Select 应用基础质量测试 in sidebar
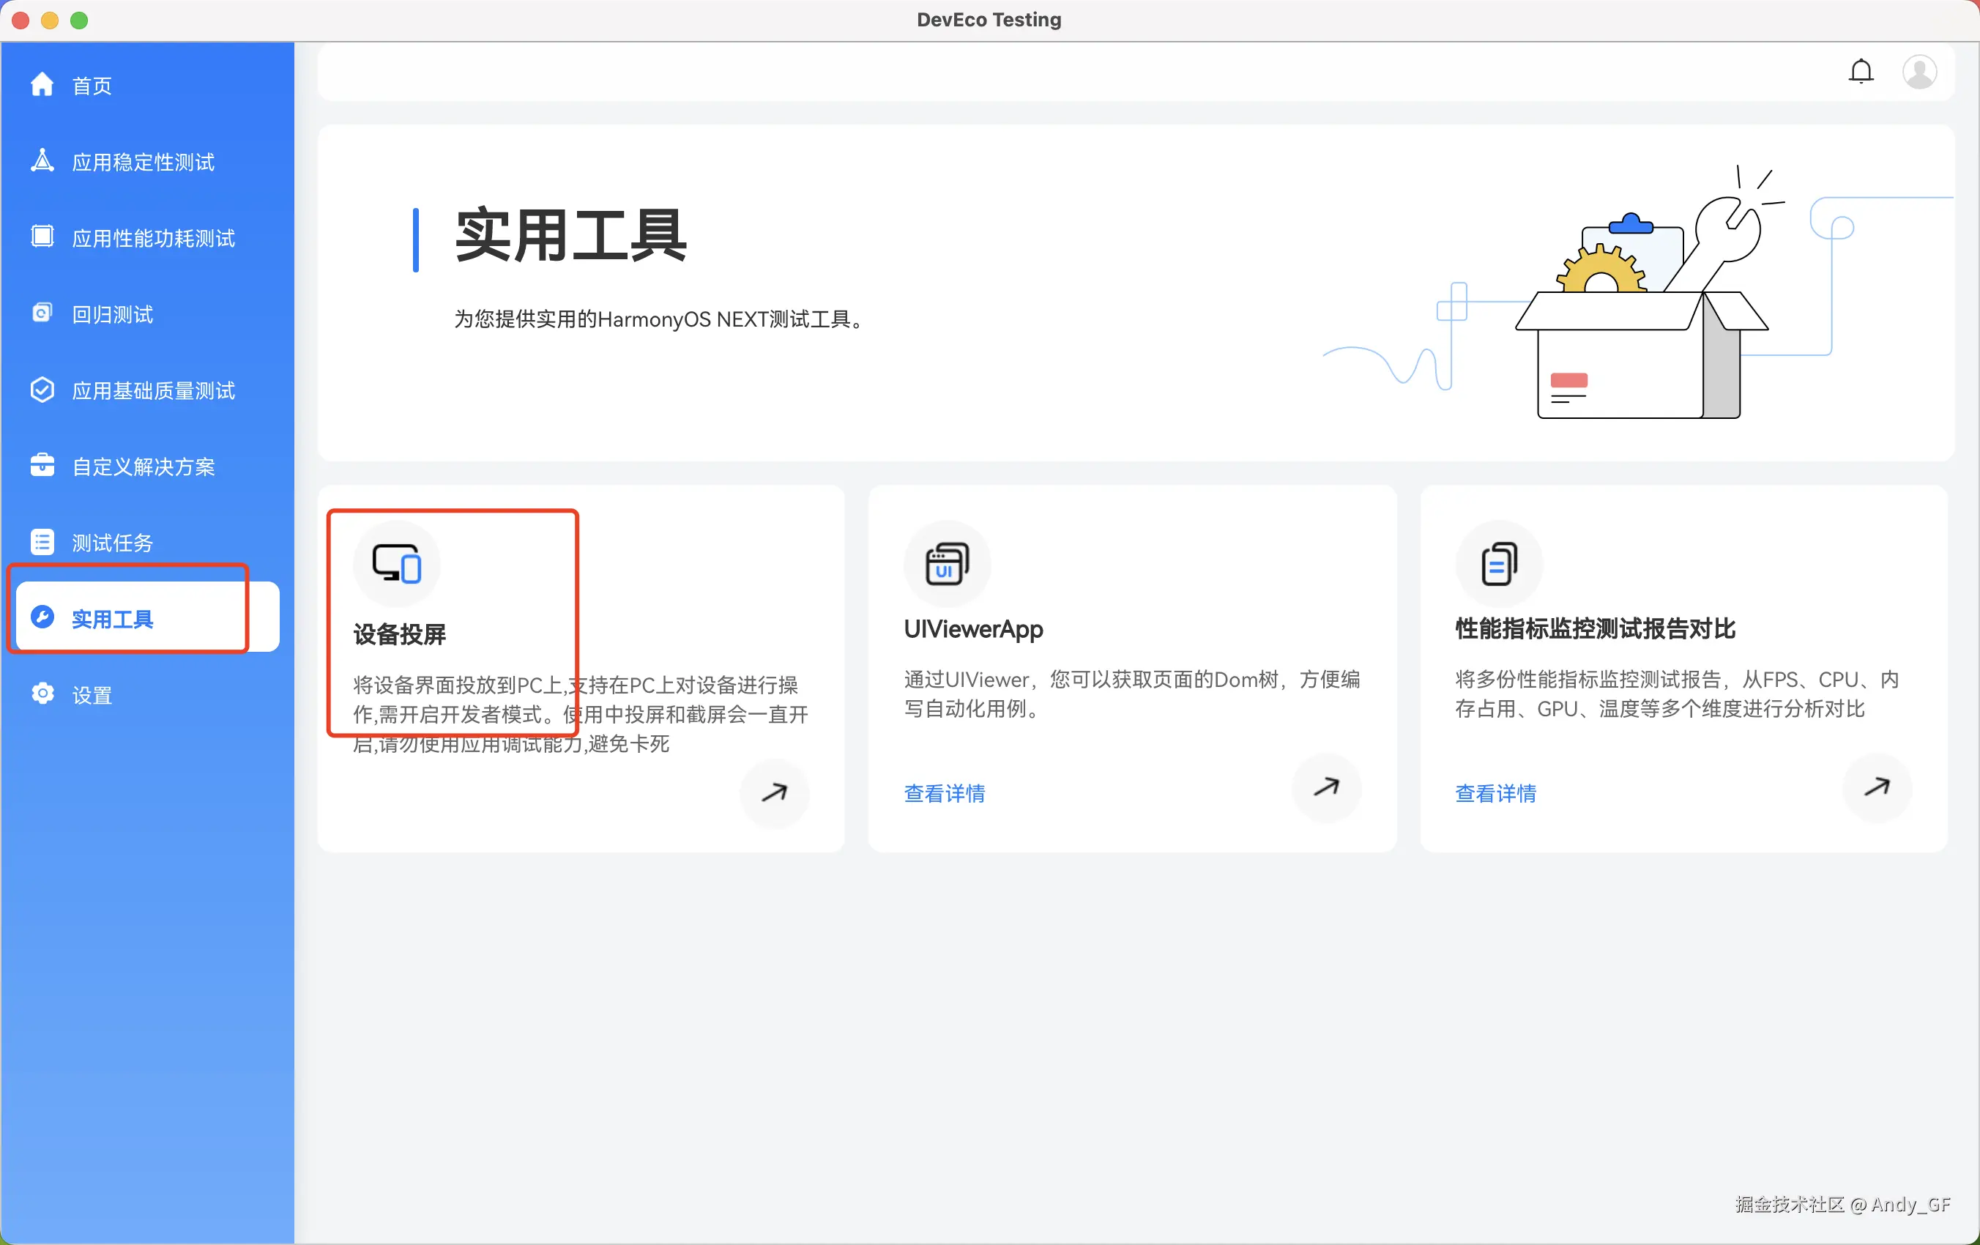Viewport: 1980px width, 1245px height. [x=153, y=390]
